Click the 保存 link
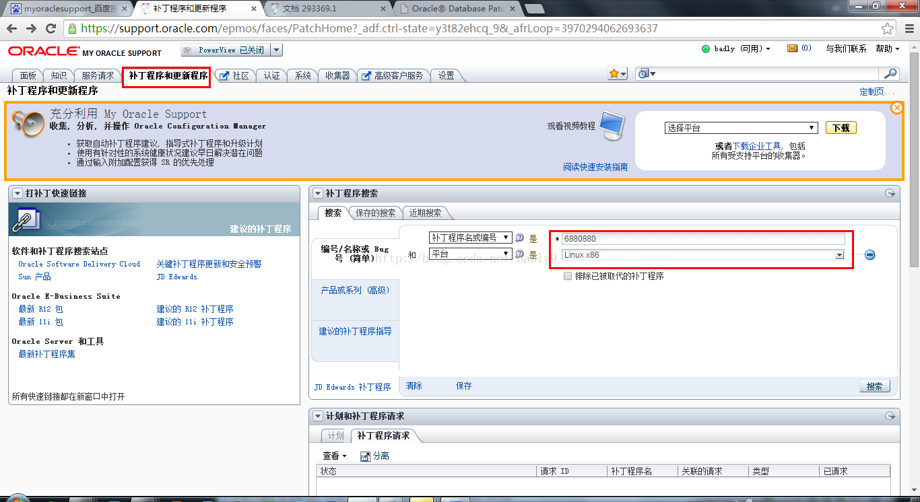The height and width of the screenshot is (502, 920). coord(463,386)
